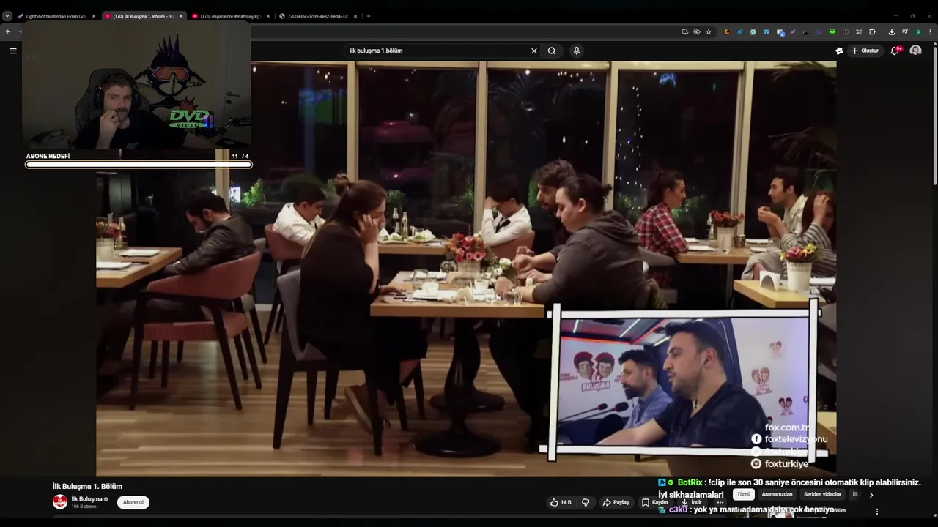Close the imparatore #mahsunj tab
The height and width of the screenshot is (527, 938).
(x=268, y=16)
